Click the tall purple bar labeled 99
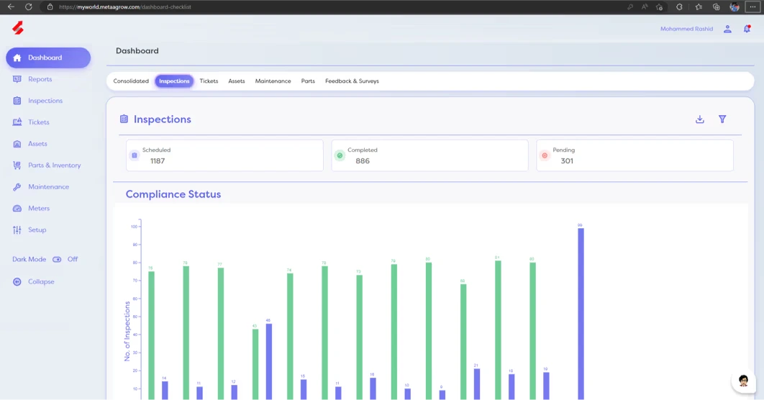Image resolution: width=764 pixels, height=400 pixels. coord(581,314)
